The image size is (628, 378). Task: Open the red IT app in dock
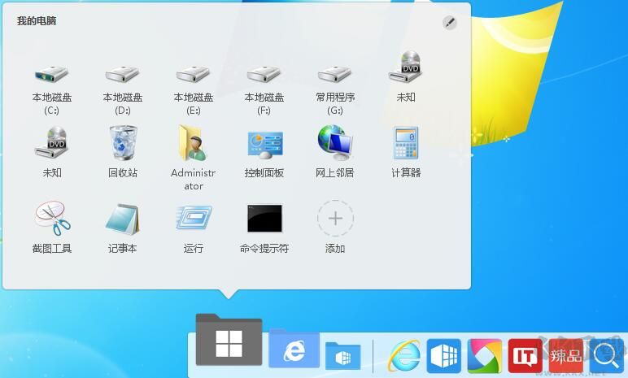point(525,355)
